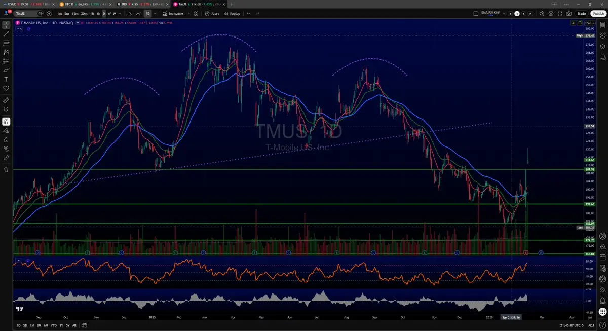The height and width of the screenshot is (331, 608).
Task: Delete drawings with the trash icon
Action: coord(6,169)
